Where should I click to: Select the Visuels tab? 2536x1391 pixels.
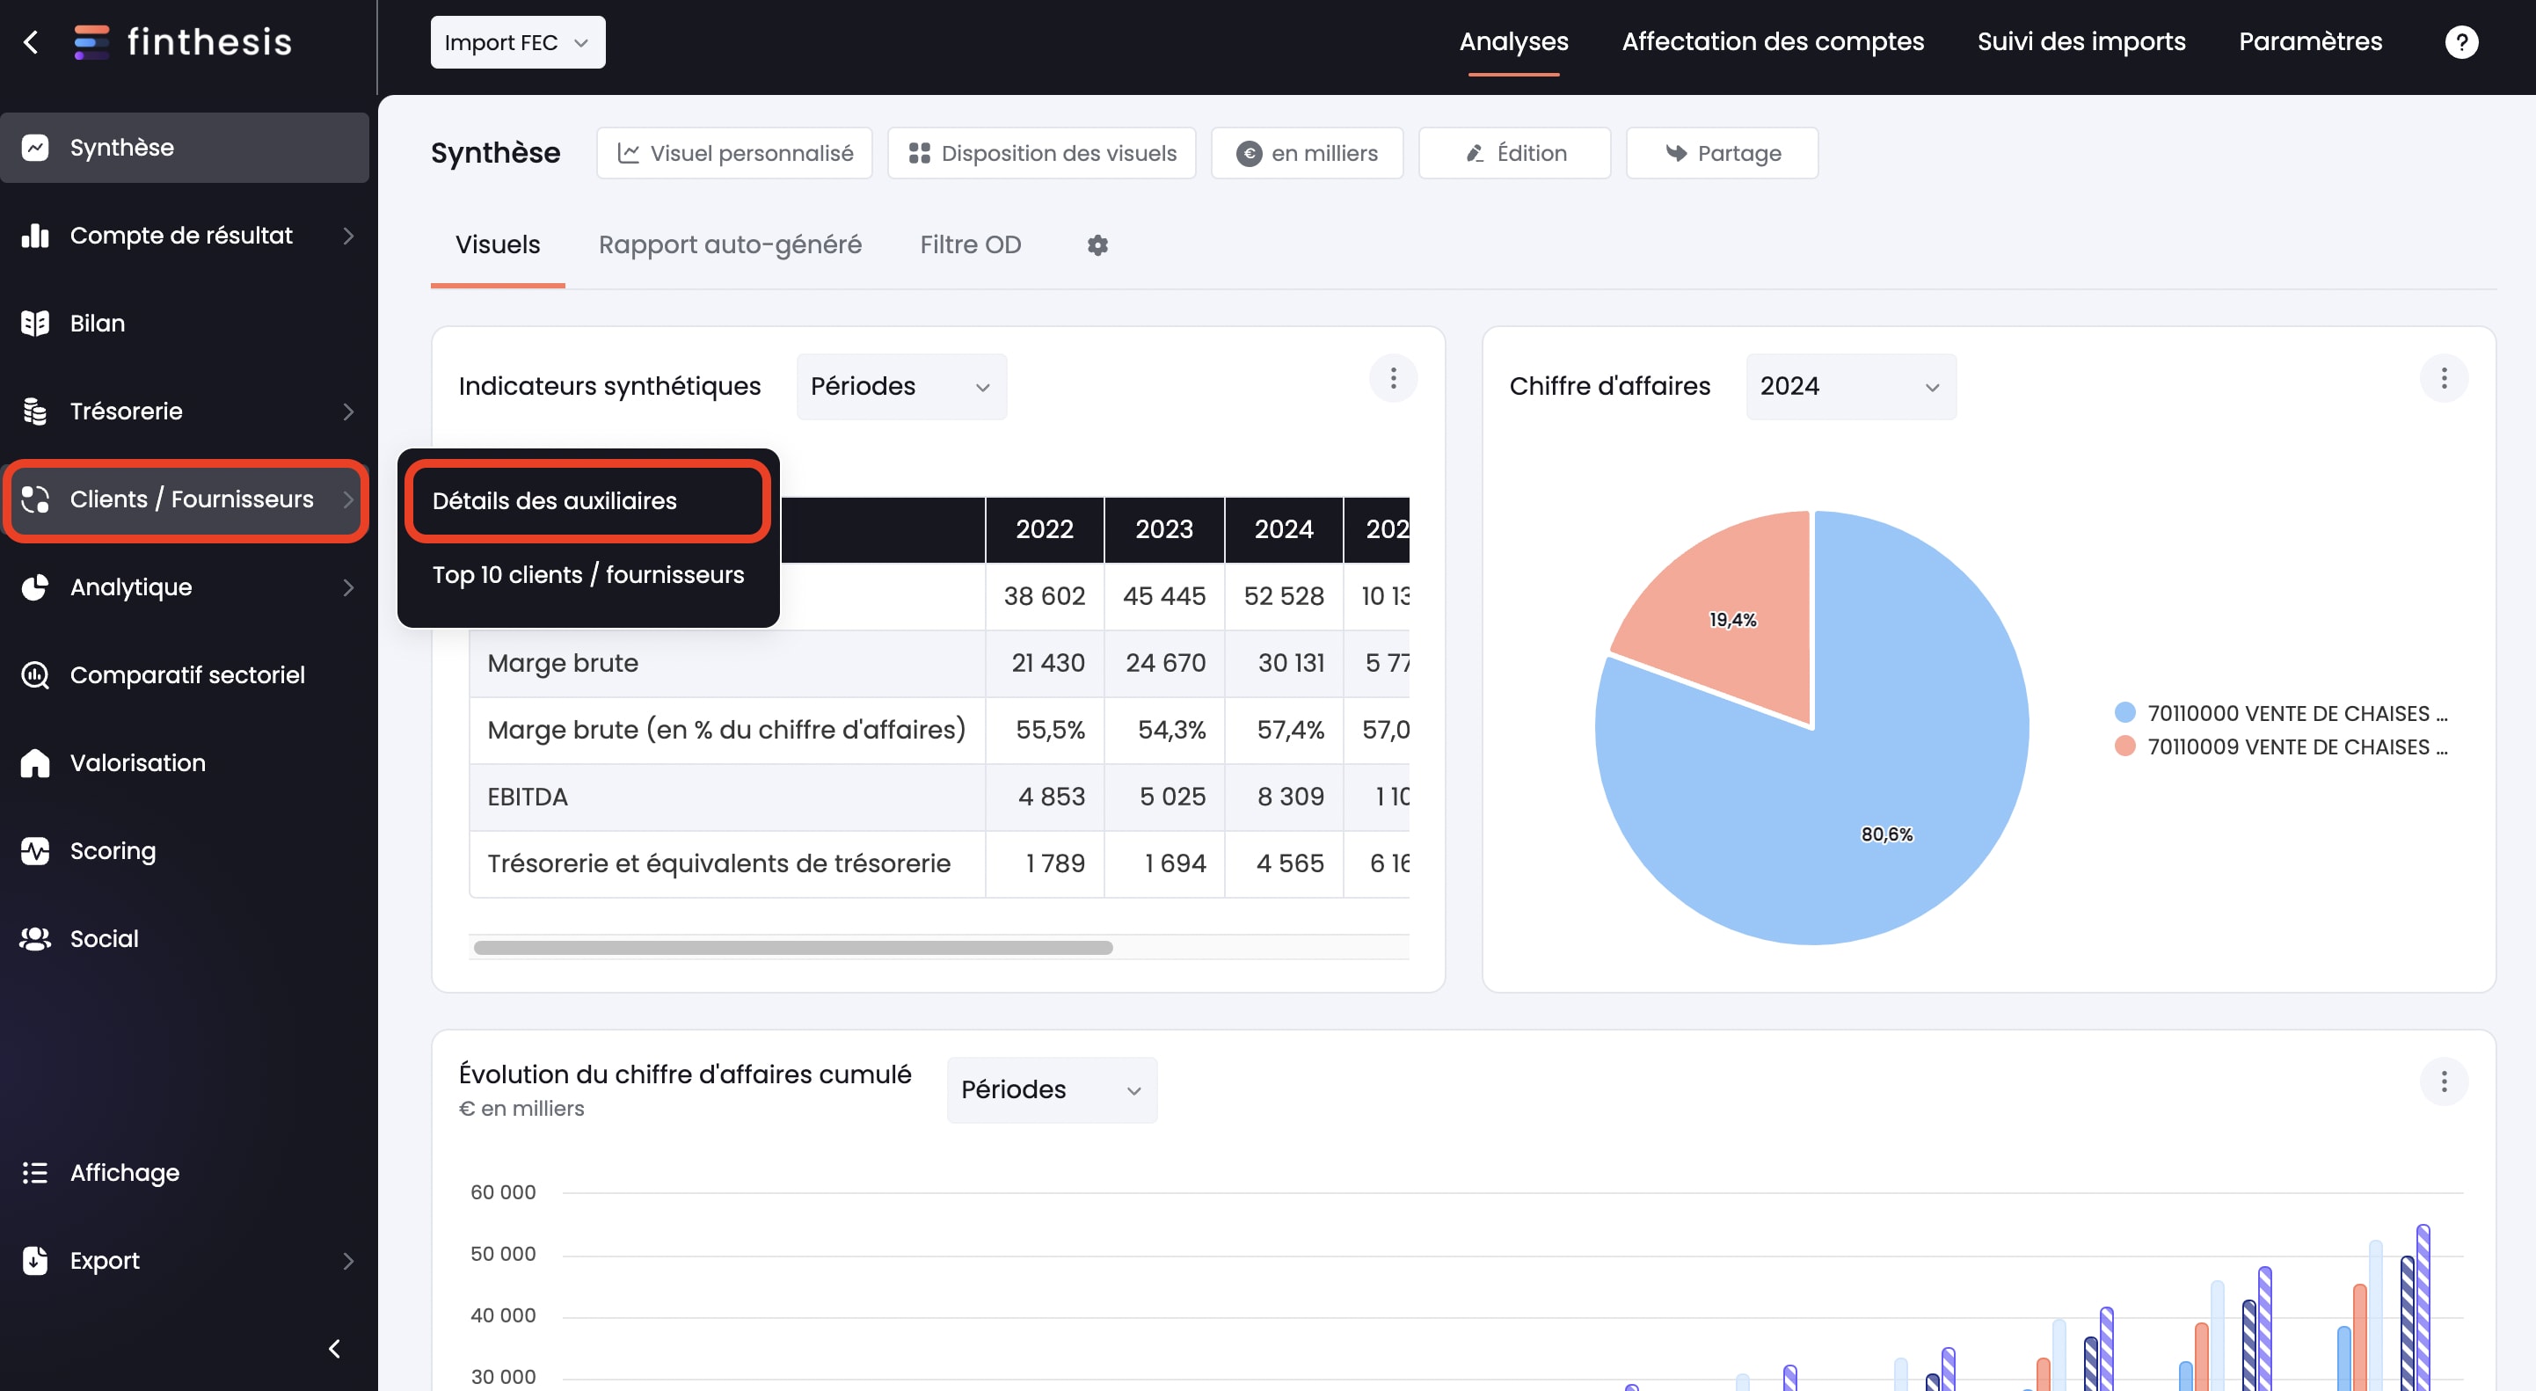[498, 245]
